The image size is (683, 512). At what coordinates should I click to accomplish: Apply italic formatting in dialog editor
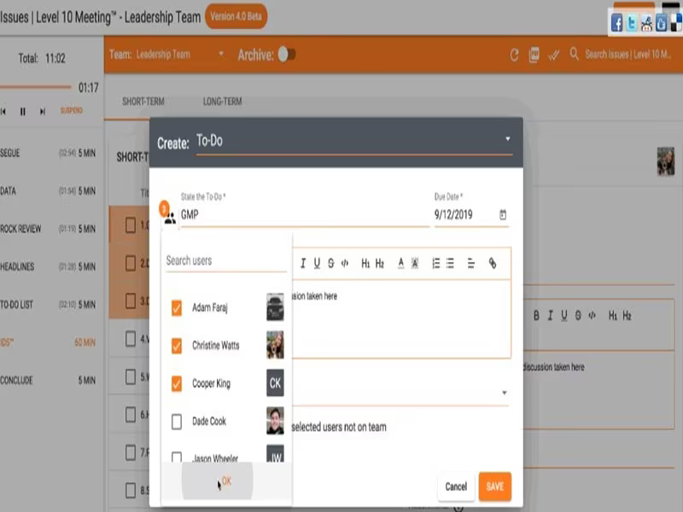pos(303,263)
